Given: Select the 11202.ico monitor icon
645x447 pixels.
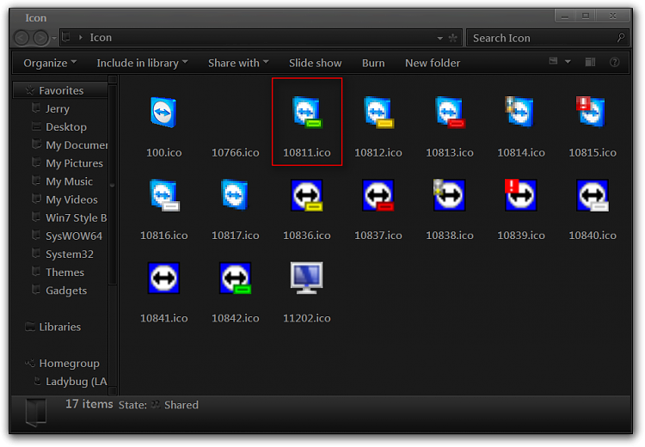Looking at the screenshot, I should click(x=307, y=278).
